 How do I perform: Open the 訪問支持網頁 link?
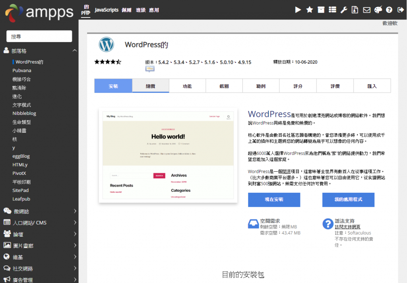tap(347, 227)
